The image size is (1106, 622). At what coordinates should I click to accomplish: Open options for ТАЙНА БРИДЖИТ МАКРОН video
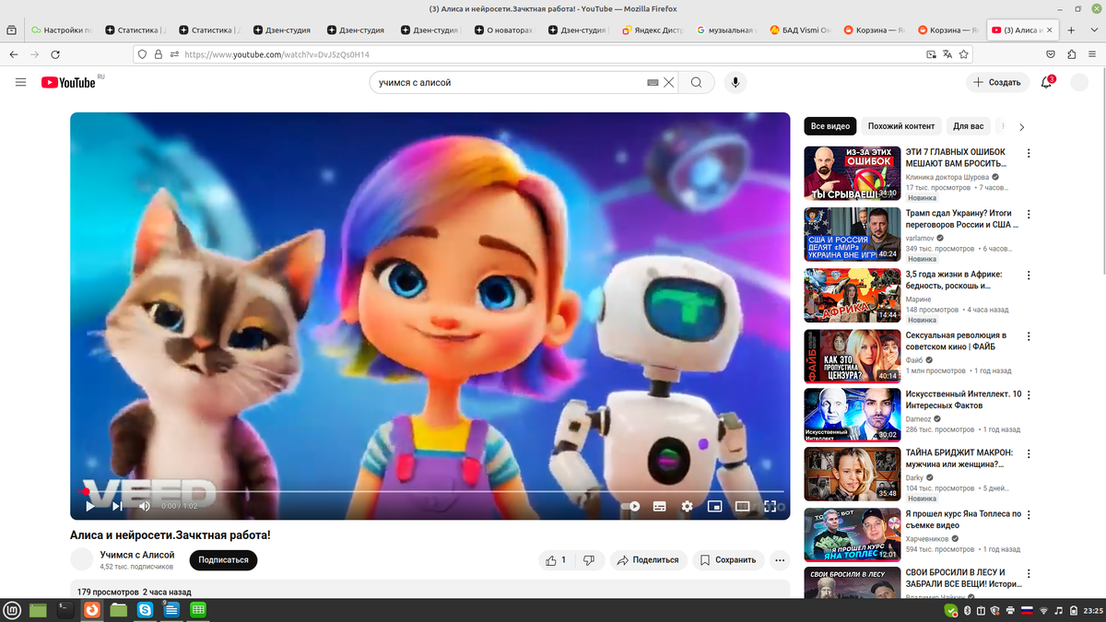1029,454
